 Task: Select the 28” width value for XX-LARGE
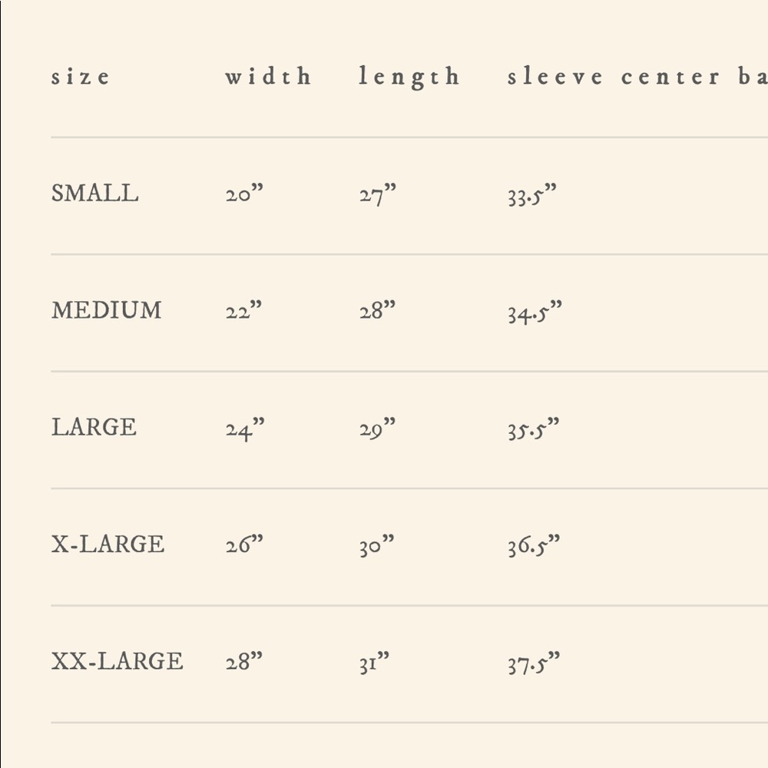click(244, 662)
